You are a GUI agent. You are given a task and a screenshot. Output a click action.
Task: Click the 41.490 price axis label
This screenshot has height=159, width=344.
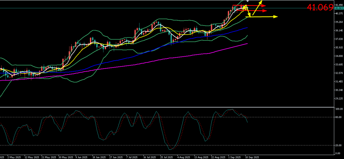click(339, 5)
